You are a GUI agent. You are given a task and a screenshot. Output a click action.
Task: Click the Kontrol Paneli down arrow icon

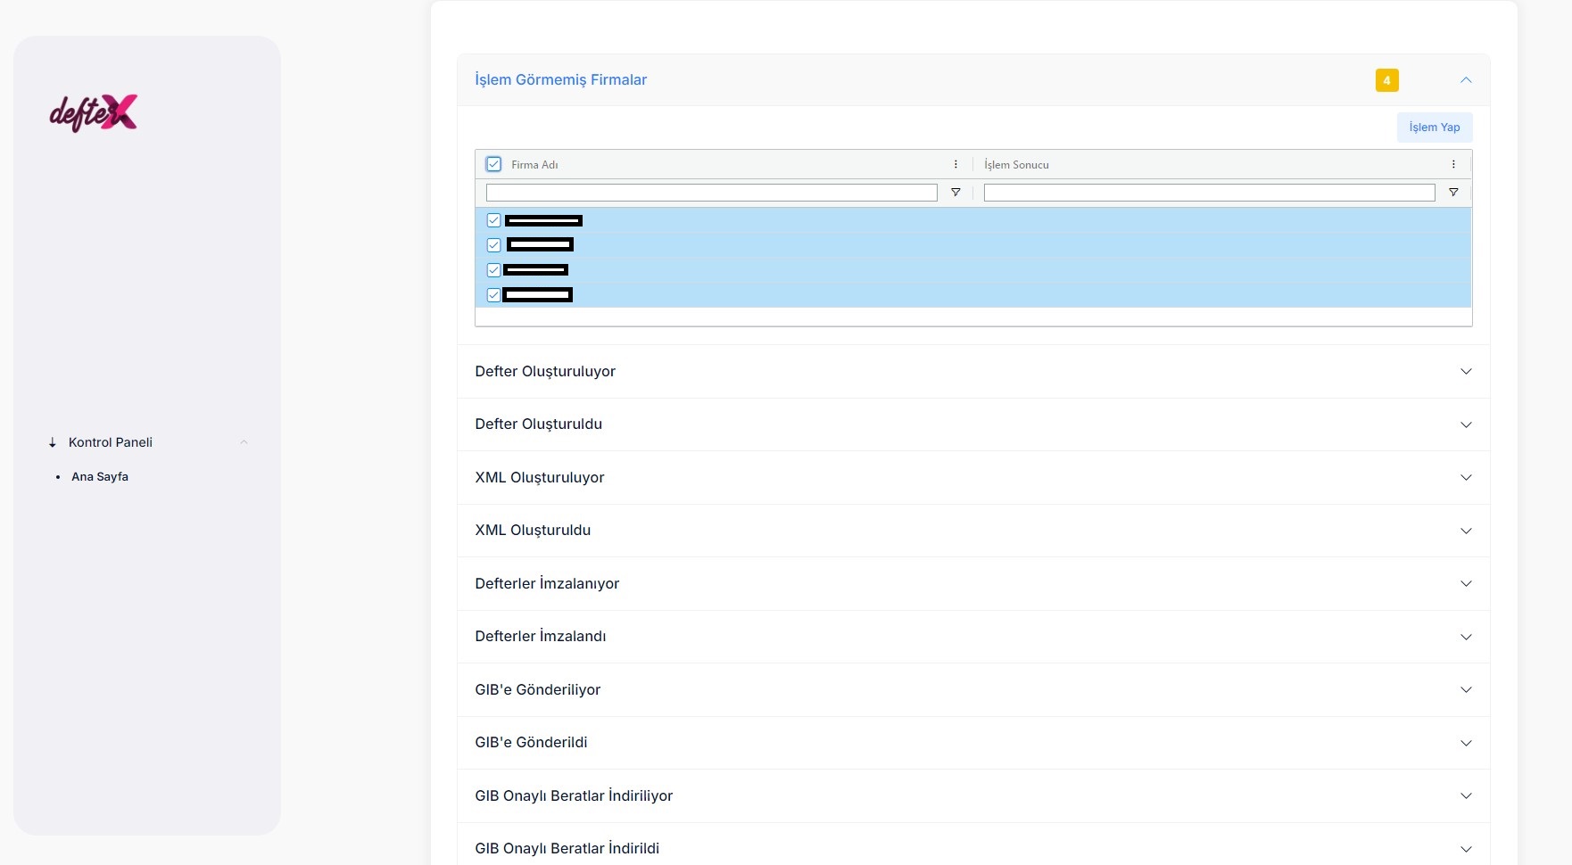53,443
